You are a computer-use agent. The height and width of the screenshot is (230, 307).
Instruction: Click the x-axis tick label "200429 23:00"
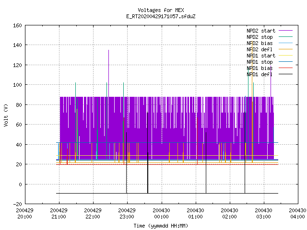coord(127,214)
